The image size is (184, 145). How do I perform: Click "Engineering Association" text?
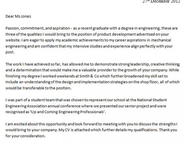[26, 106]
